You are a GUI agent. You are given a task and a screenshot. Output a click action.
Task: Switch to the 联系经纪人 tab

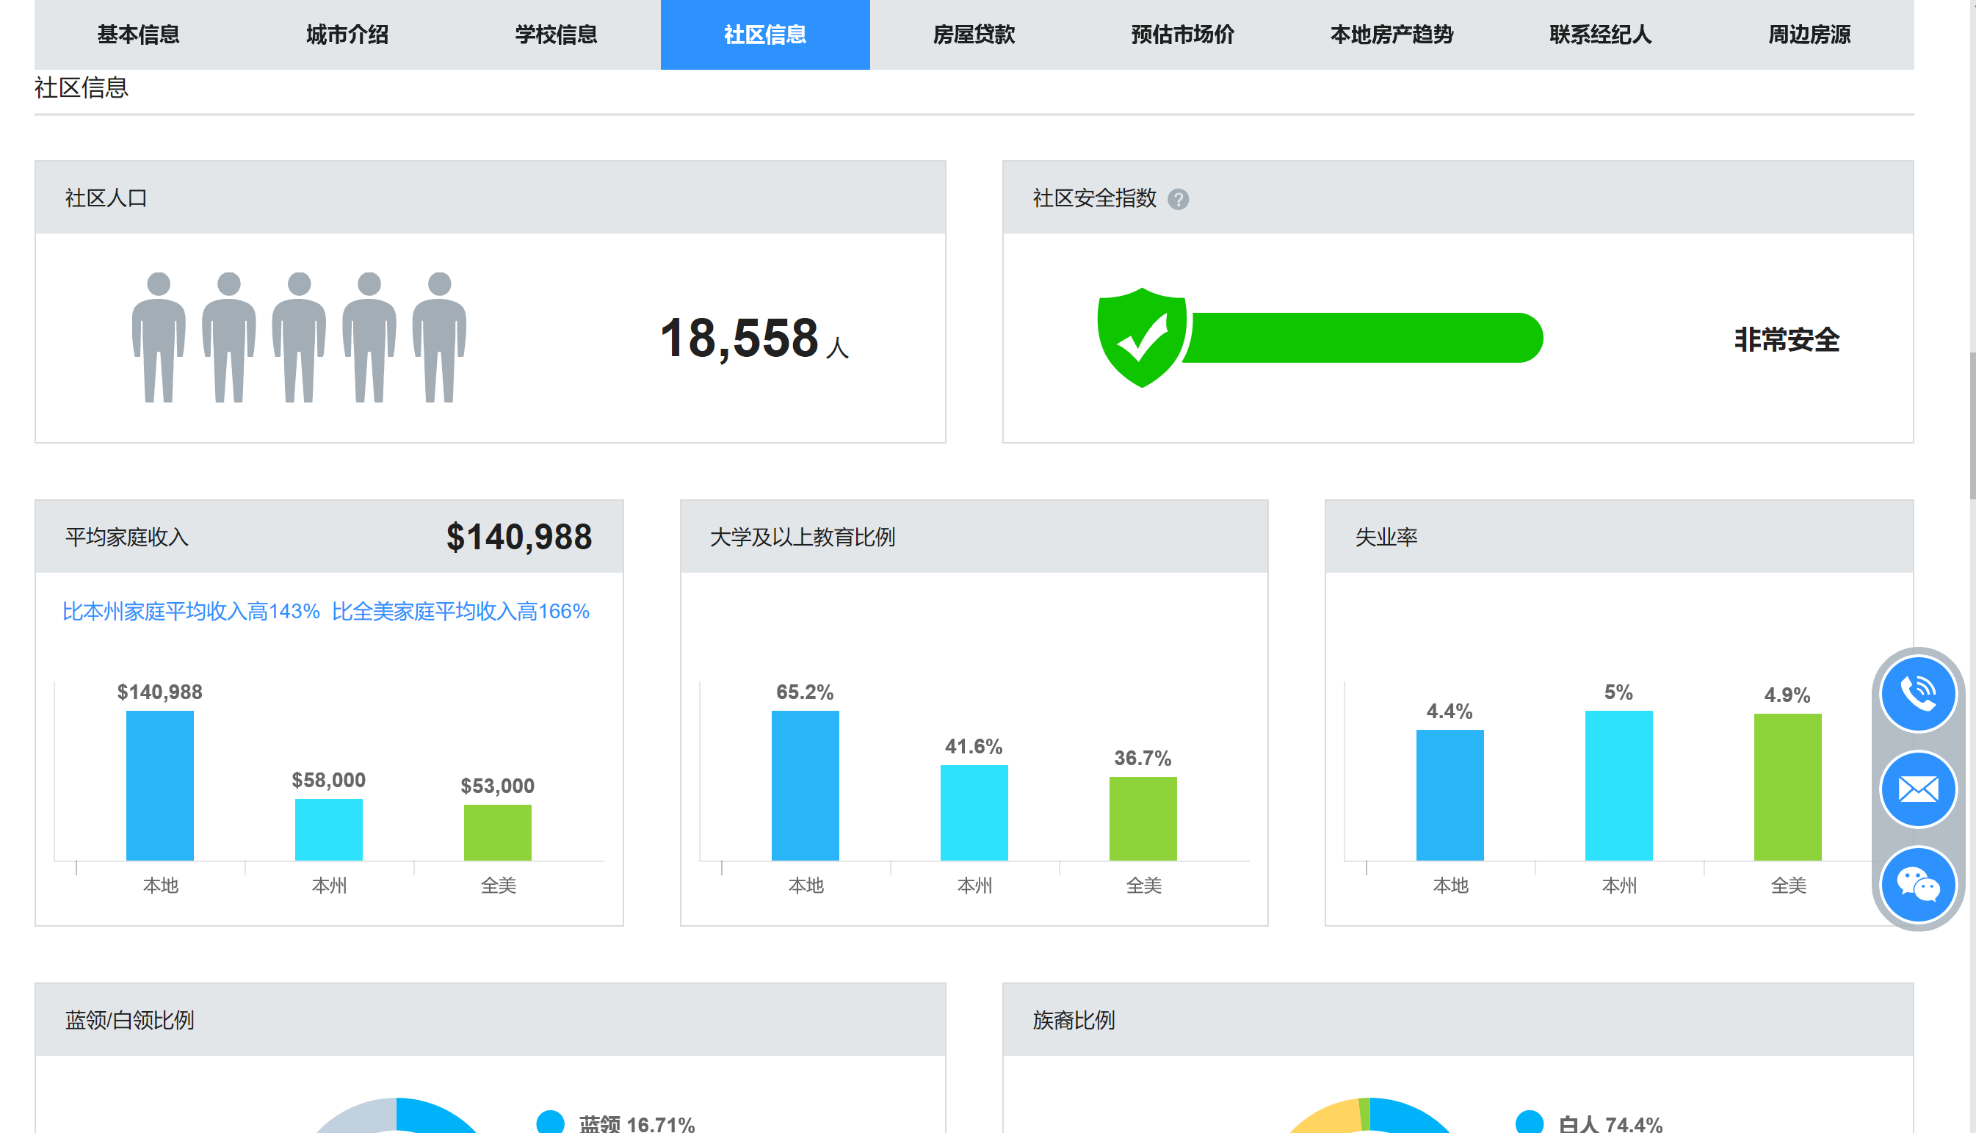click(x=1600, y=35)
